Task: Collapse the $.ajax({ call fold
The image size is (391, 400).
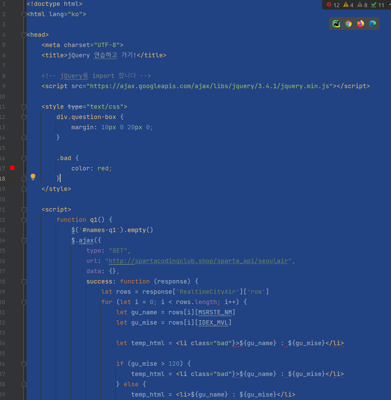Action: click(24, 240)
